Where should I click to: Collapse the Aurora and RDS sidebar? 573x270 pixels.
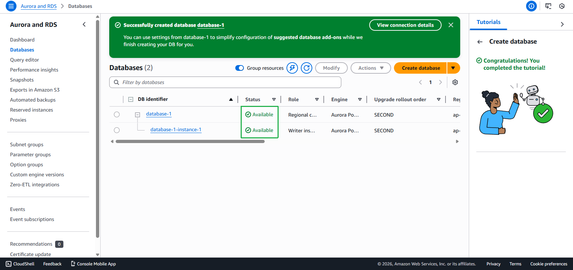84,25
